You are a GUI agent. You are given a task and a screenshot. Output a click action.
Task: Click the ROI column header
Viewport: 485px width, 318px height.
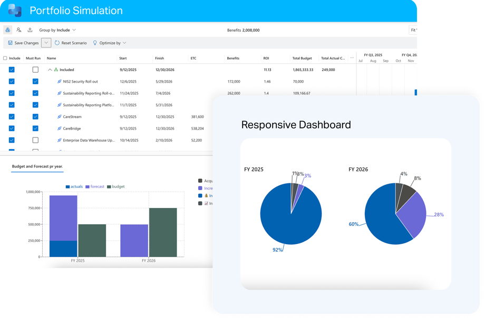click(266, 58)
